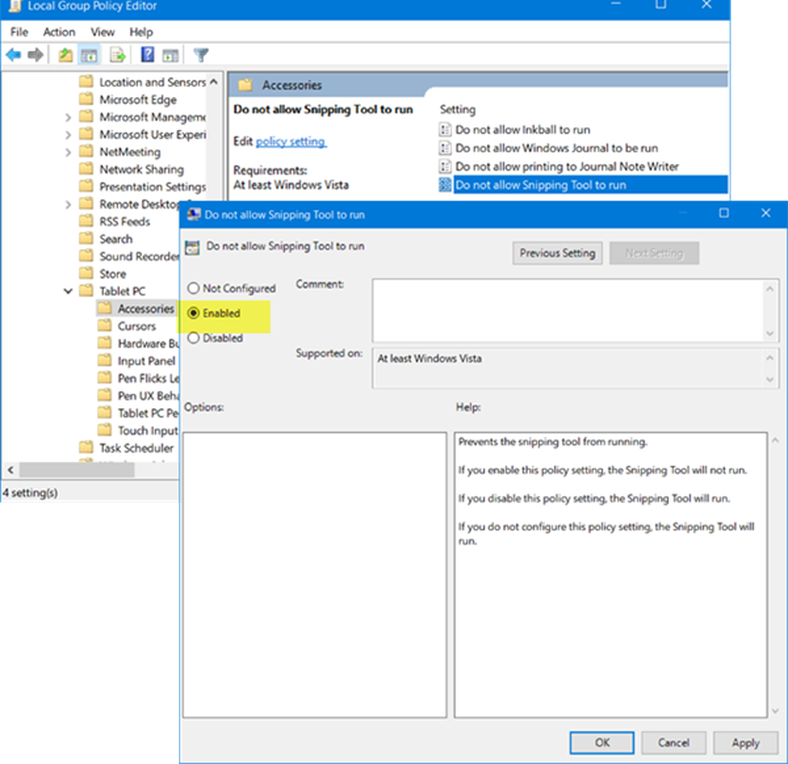Image resolution: width=788 pixels, height=764 pixels.
Task: Go up one level using folder-up icon
Action: 65,55
